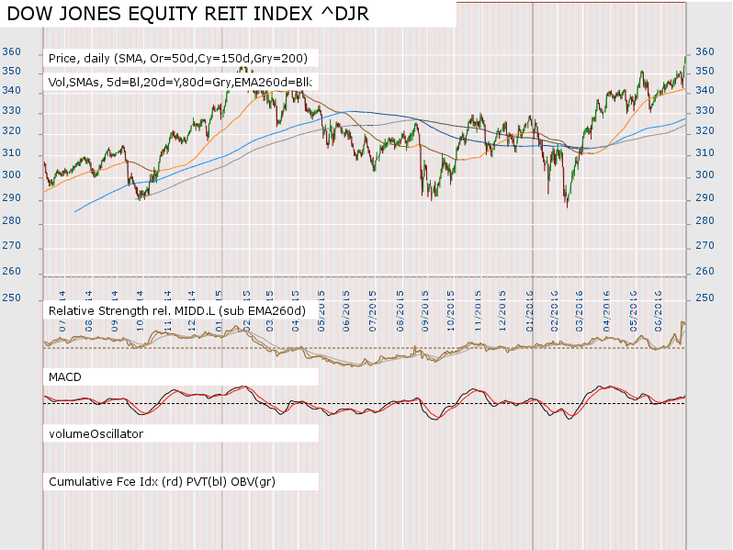Click 340 on the left price axis
733x550 pixels.
(x=12, y=90)
